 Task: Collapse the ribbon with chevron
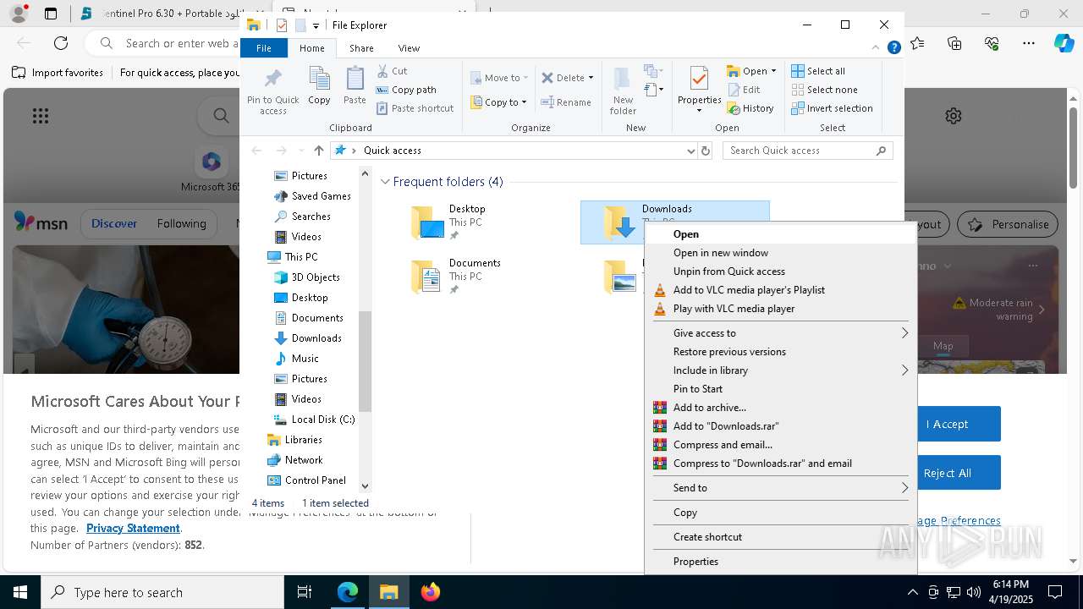877,48
